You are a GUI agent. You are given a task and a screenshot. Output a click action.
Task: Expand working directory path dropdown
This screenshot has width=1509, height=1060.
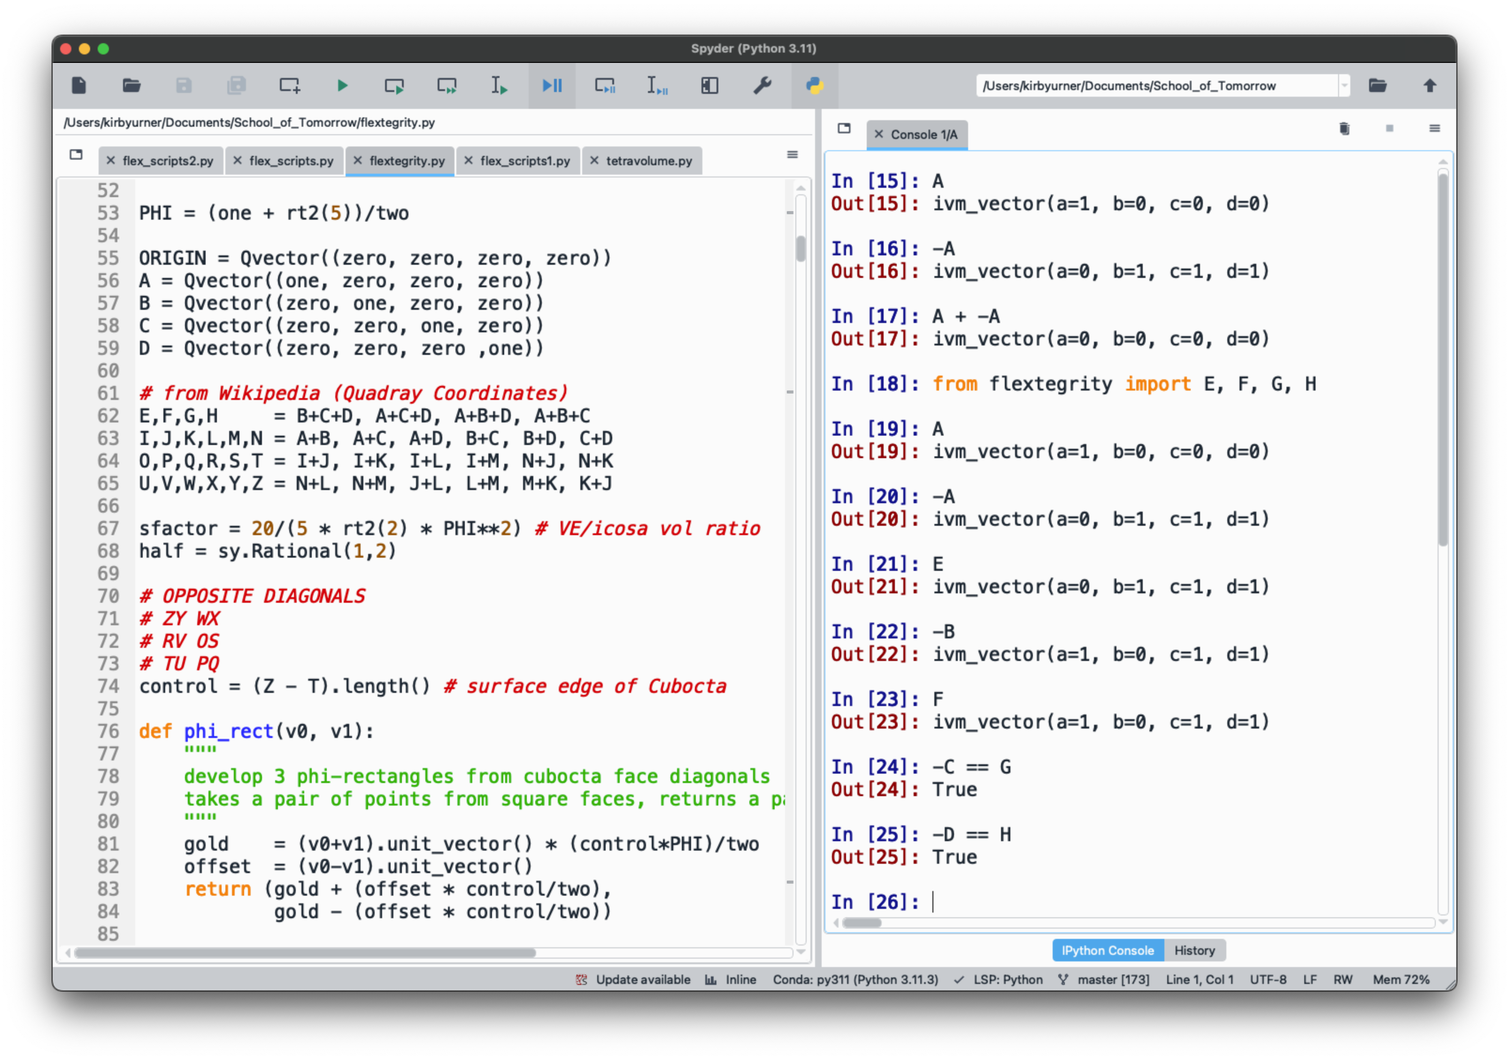point(1345,85)
